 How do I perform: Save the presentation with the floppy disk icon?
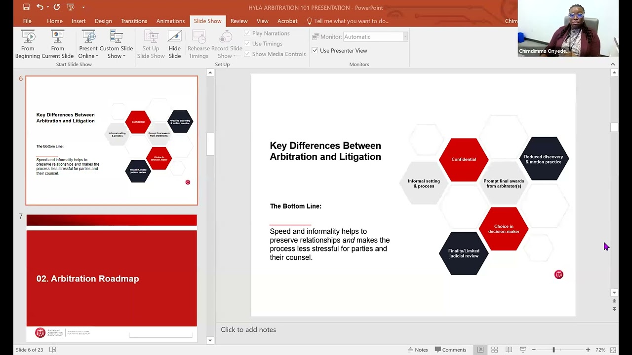pyautogui.click(x=26, y=7)
